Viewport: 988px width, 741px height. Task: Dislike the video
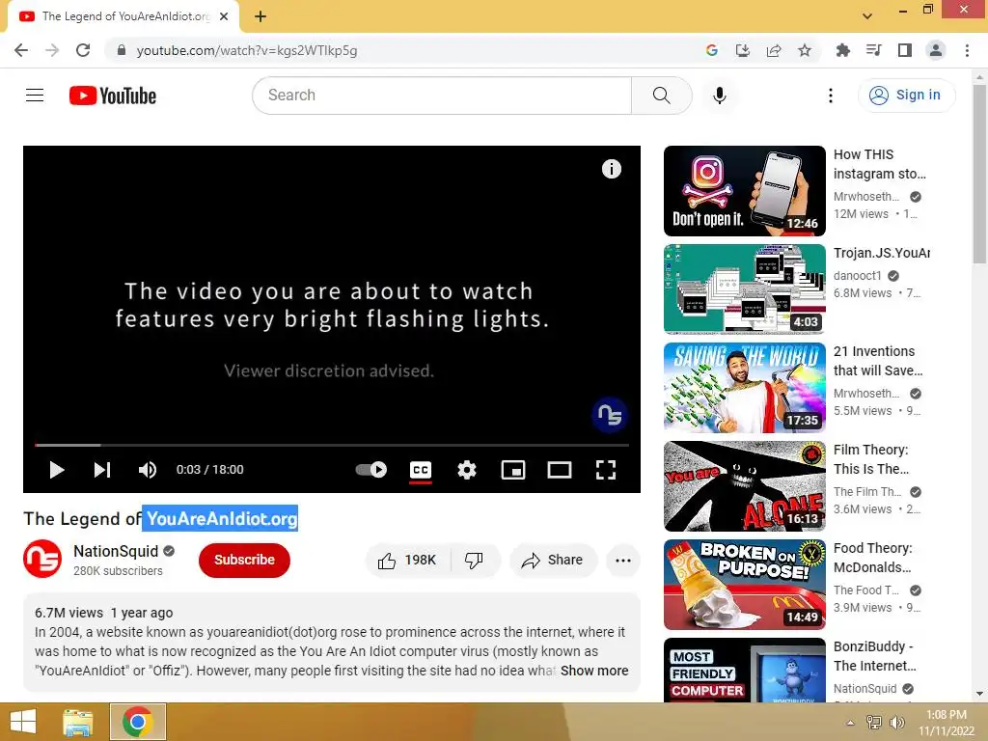click(x=474, y=561)
